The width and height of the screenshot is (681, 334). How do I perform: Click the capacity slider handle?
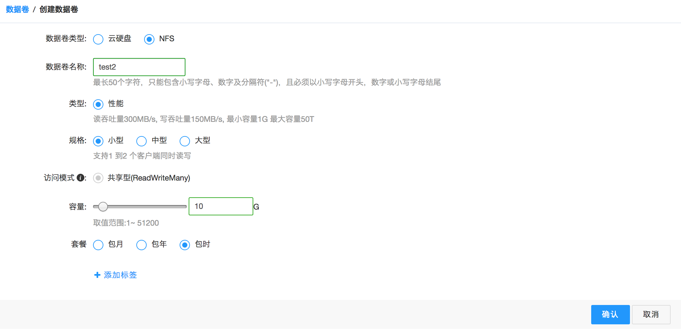click(x=103, y=206)
